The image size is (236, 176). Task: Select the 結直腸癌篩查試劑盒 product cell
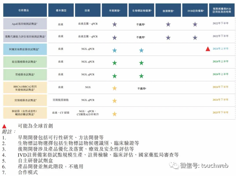coord(25,62)
